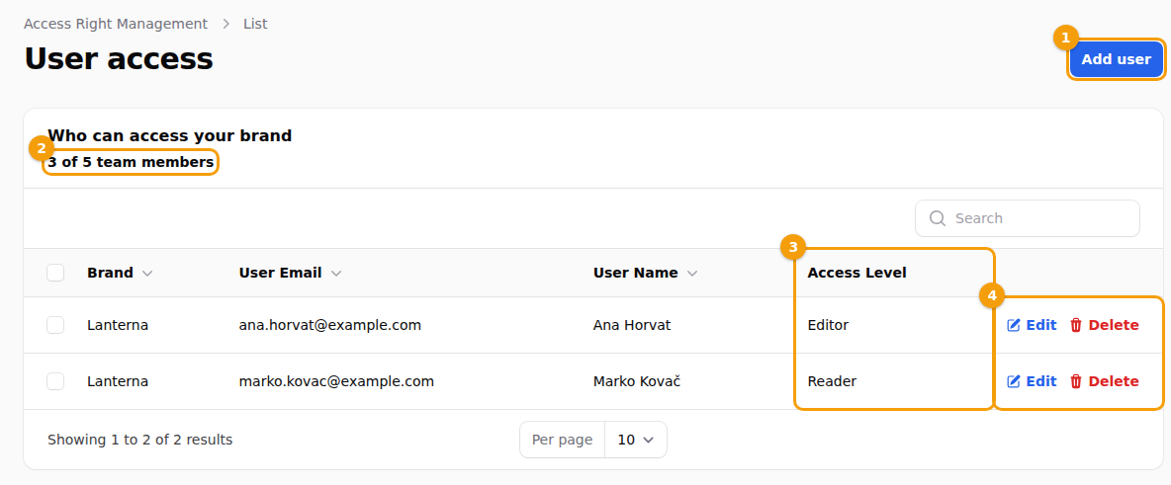The image size is (1171, 485).
Task: Tick the checkbox for Marko Kovač row
Action: click(55, 381)
